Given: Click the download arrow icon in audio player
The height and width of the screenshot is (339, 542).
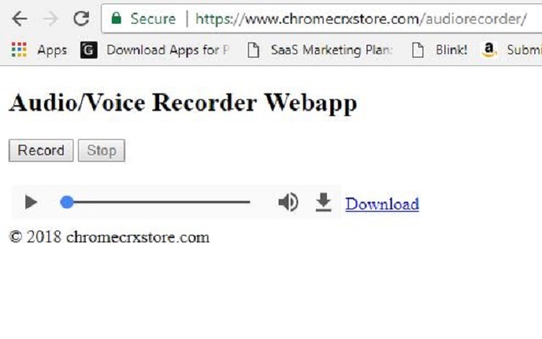Looking at the screenshot, I should coord(324,203).
